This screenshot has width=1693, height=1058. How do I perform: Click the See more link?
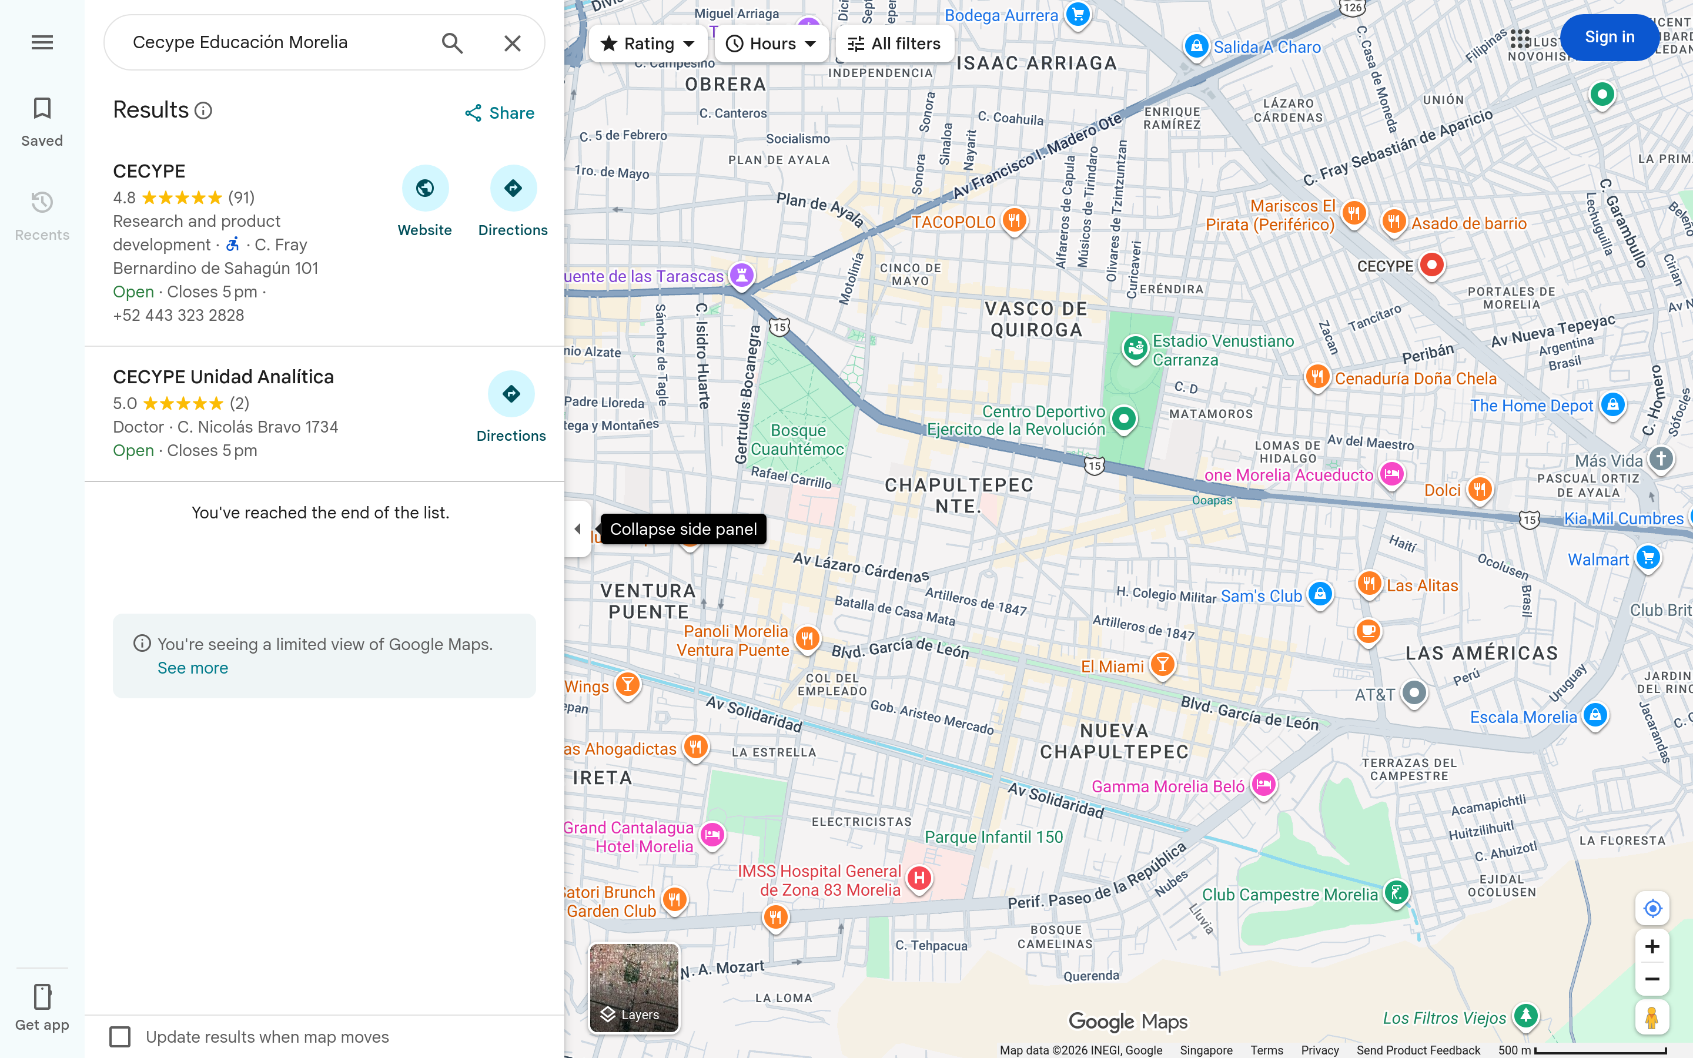tap(192, 668)
